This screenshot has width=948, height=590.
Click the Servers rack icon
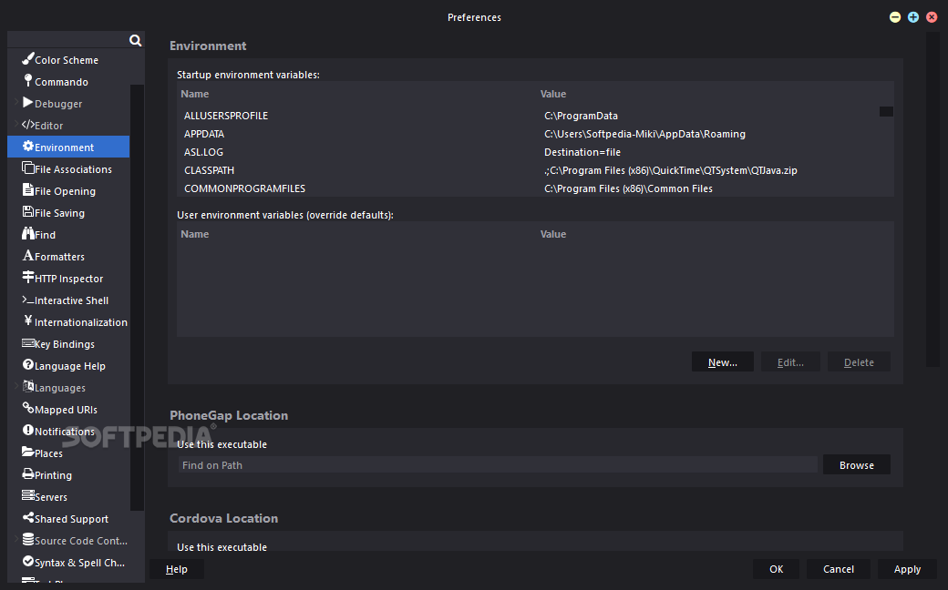[x=28, y=495]
